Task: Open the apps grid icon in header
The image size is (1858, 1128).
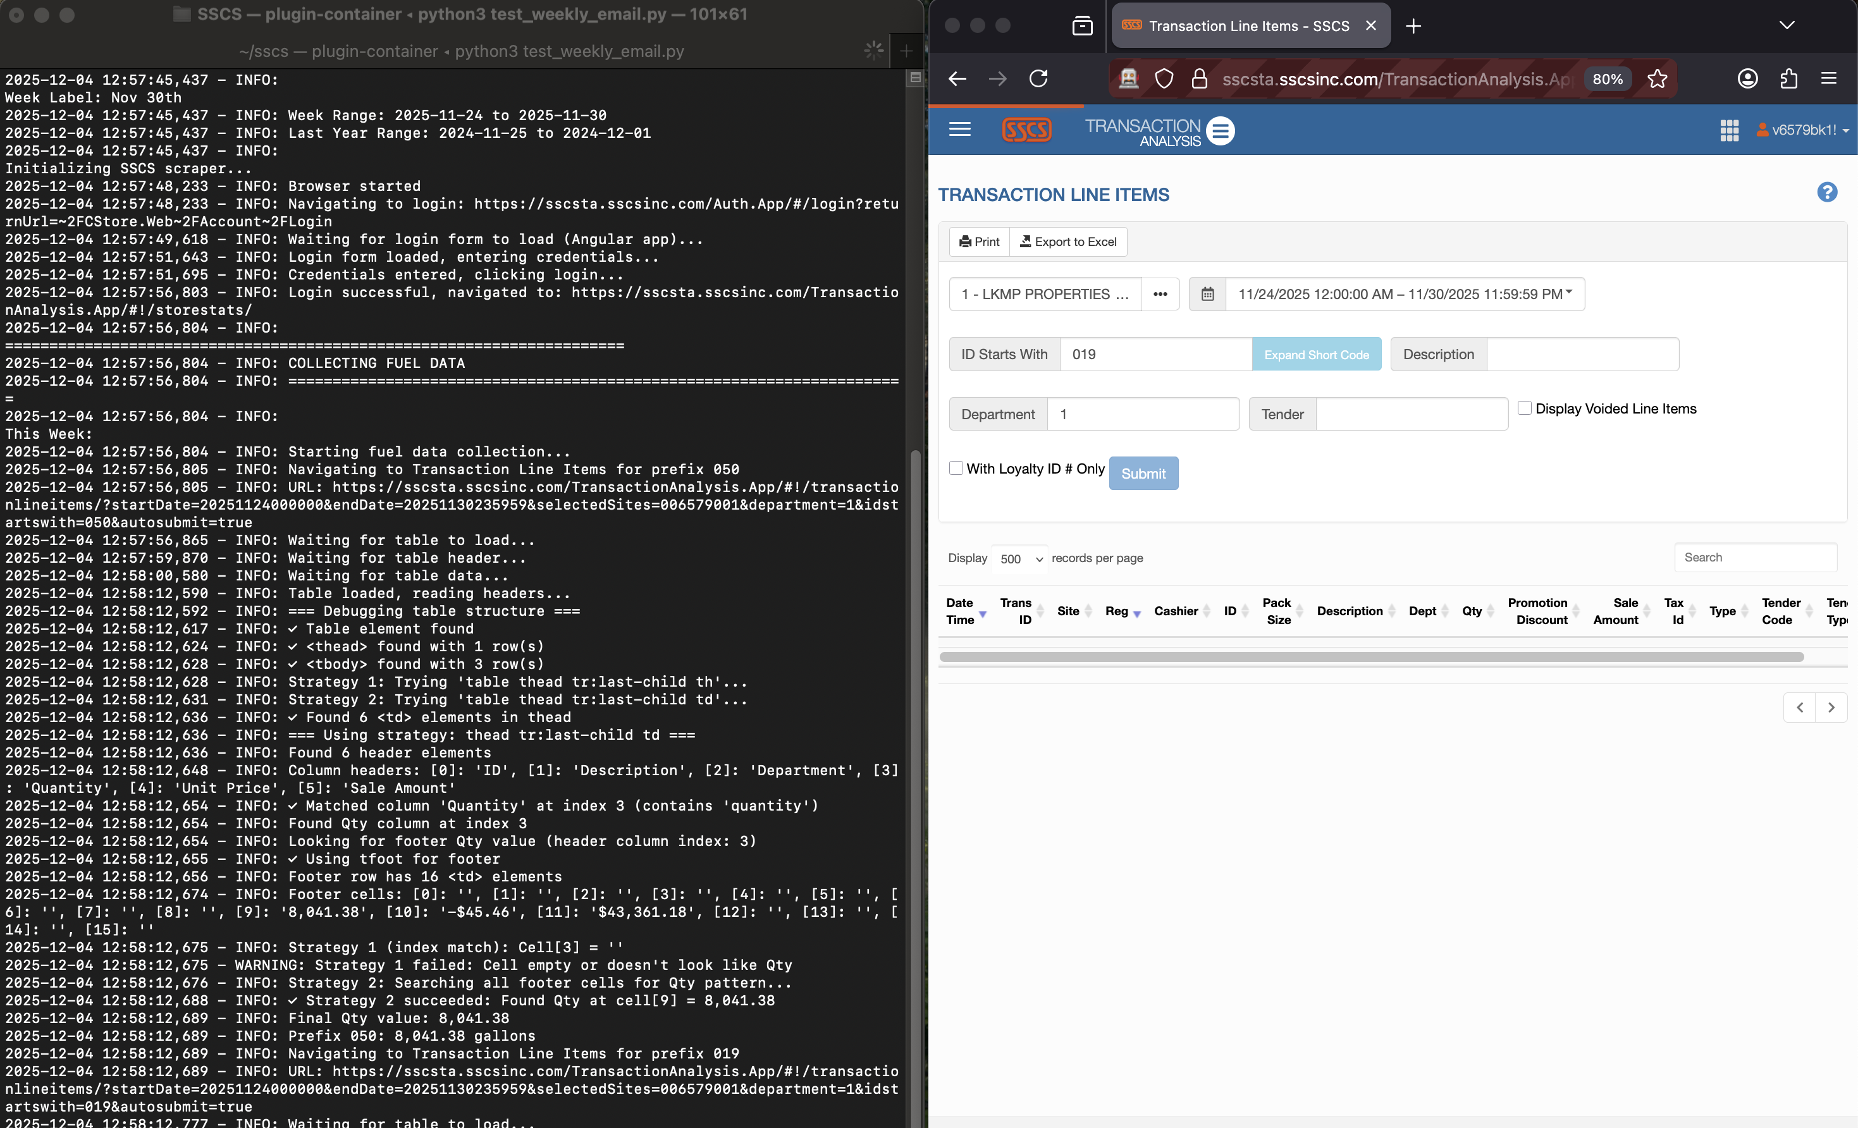Action: (x=1729, y=130)
